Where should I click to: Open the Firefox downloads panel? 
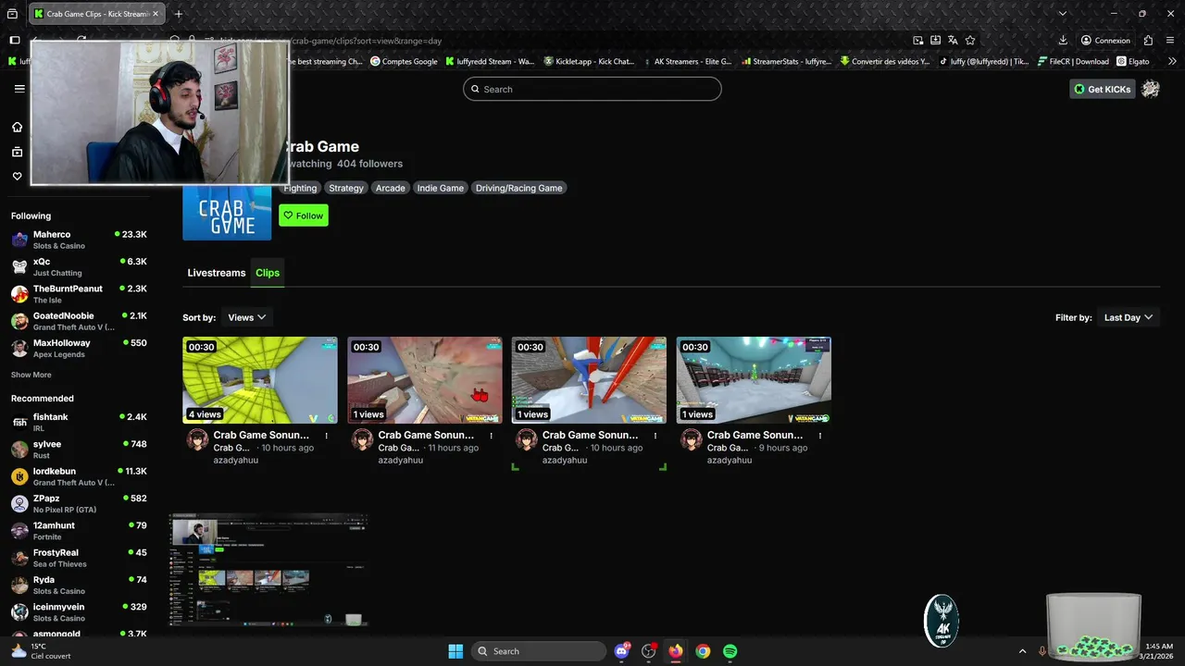point(1063,41)
